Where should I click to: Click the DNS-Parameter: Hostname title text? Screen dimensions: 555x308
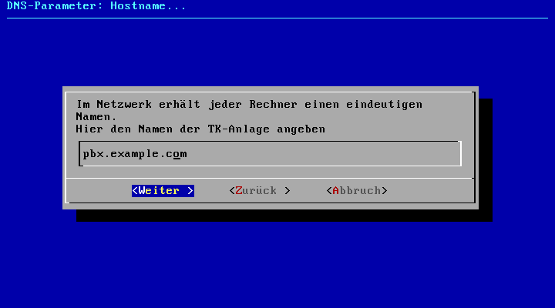pos(96,5)
